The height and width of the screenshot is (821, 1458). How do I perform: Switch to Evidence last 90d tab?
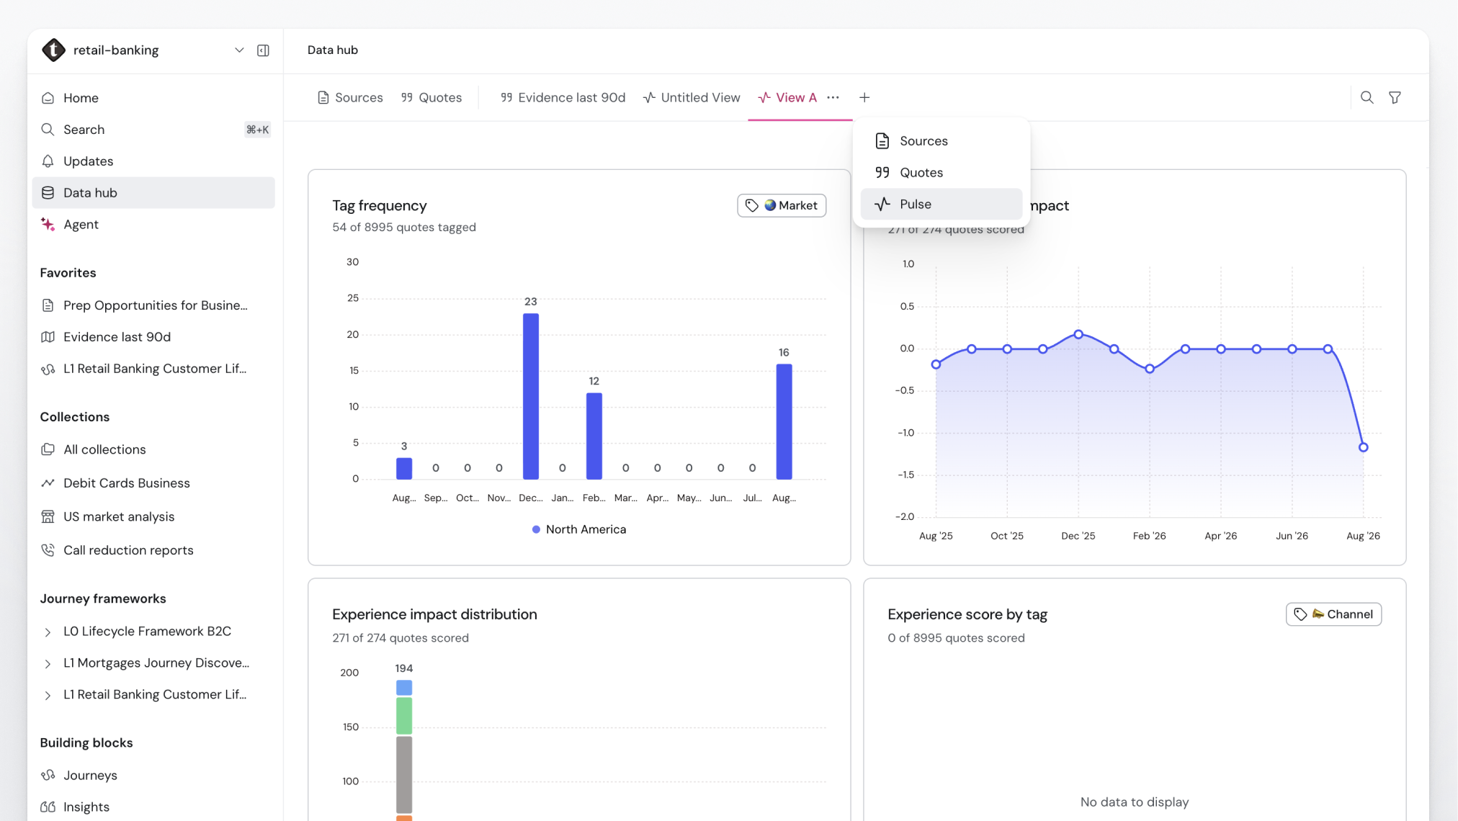click(563, 98)
